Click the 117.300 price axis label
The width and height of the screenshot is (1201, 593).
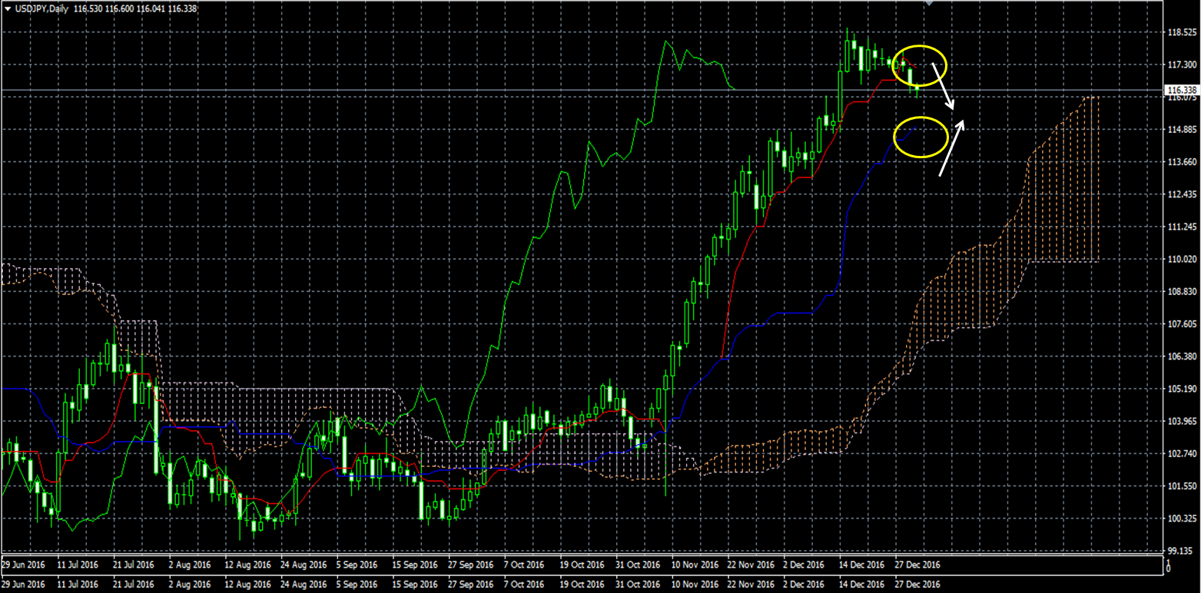[1183, 65]
